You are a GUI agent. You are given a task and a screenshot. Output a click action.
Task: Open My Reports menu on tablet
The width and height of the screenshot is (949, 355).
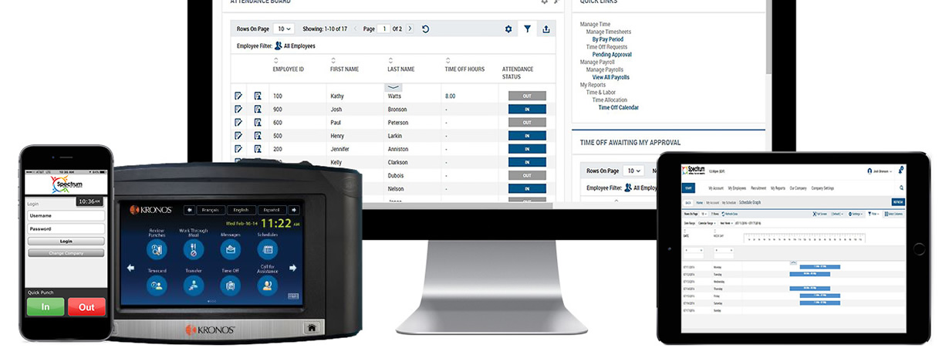tap(778, 188)
